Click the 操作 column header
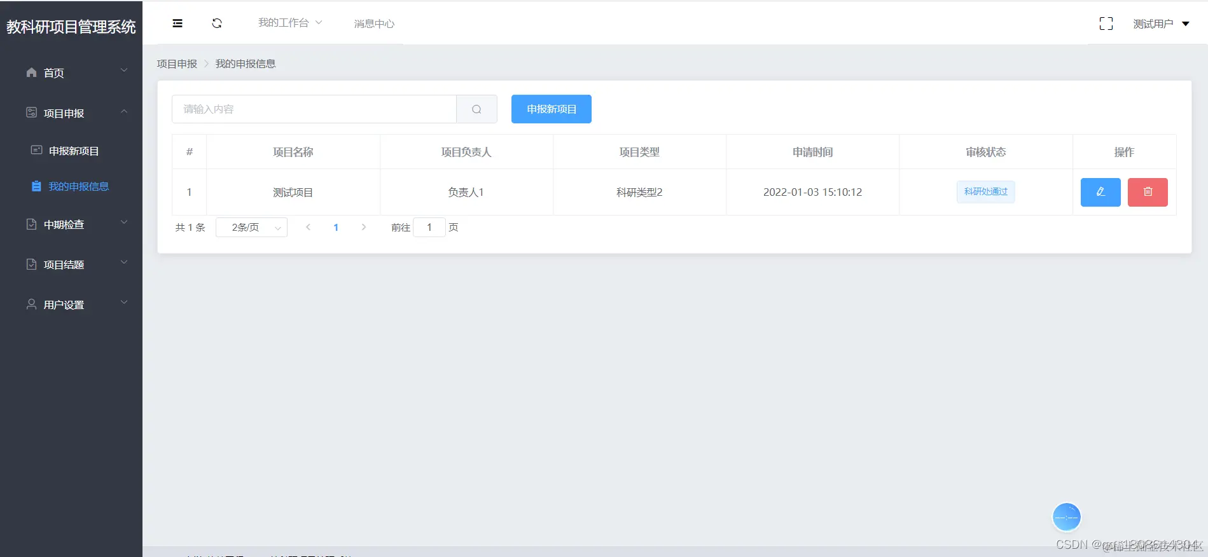The height and width of the screenshot is (557, 1208). tap(1124, 152)
